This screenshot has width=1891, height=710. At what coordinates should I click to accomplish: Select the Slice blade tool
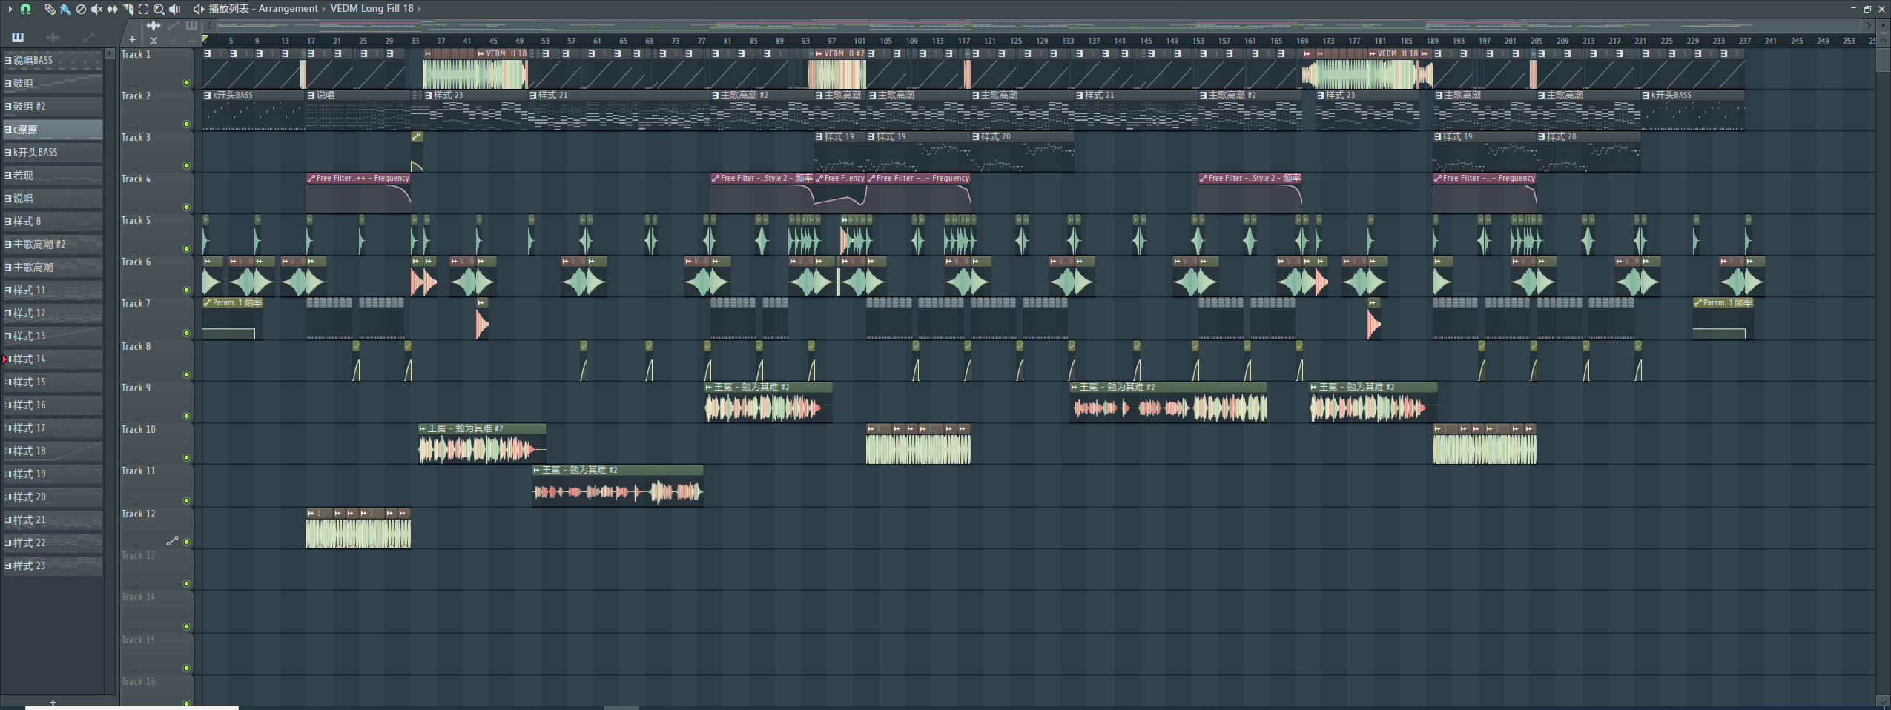point(128,9)
